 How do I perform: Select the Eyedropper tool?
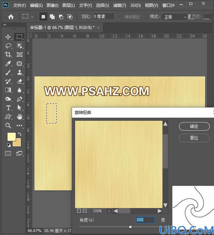point(8,63)
